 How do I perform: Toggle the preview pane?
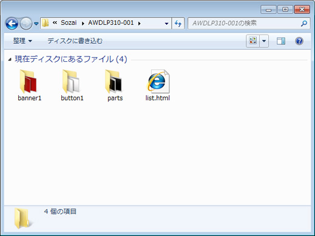tap(281, 41)
